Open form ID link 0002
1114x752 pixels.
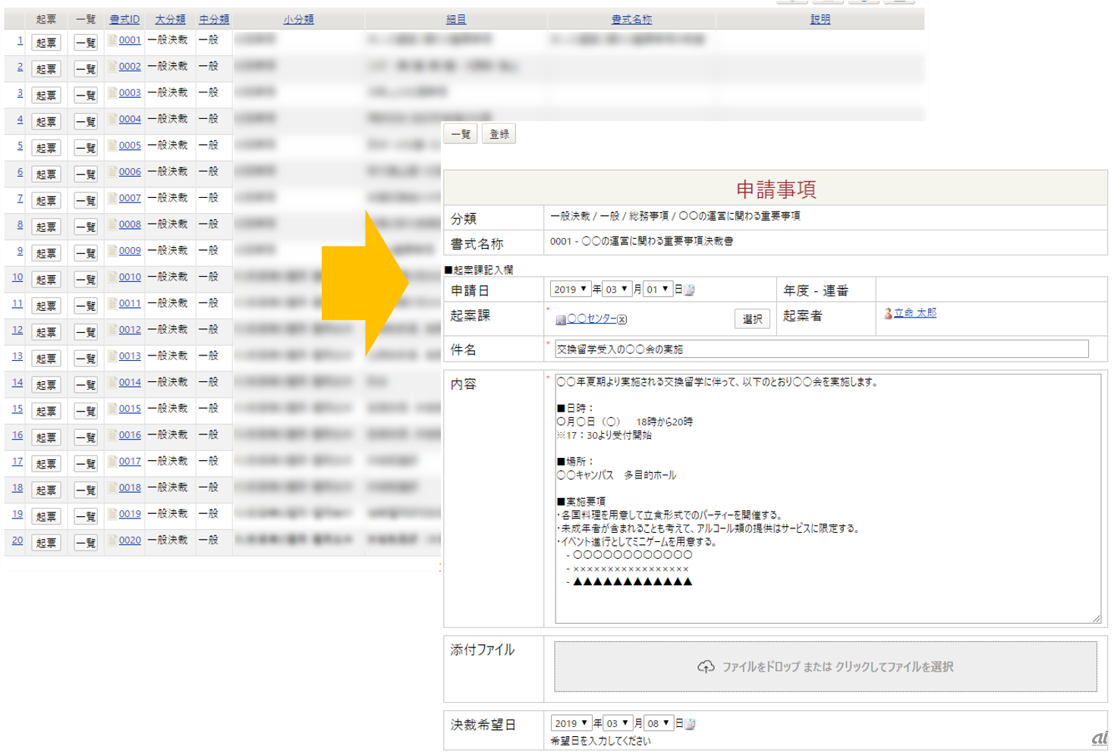click(x=130, y=67)
